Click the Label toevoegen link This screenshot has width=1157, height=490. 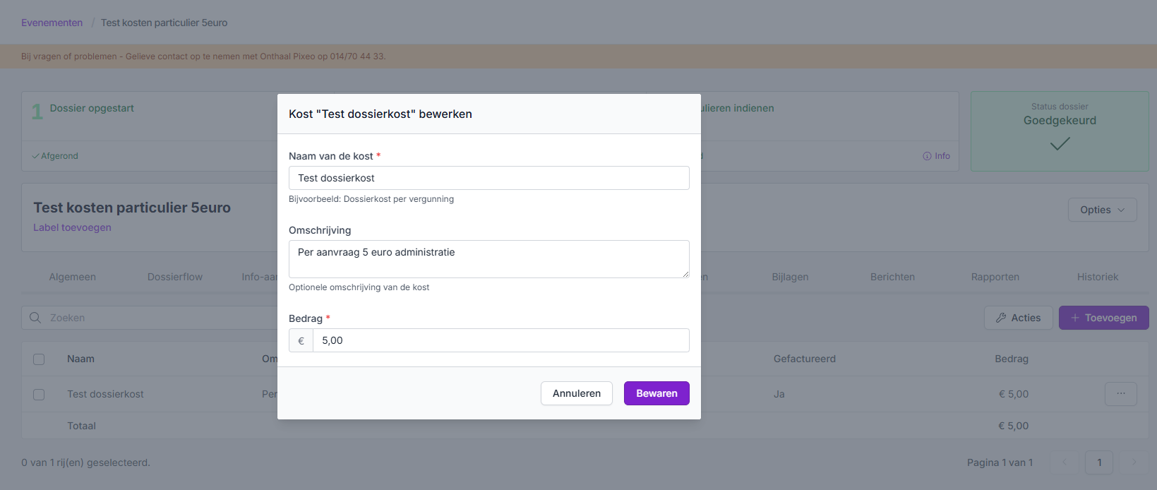click(x=72, y=227)
